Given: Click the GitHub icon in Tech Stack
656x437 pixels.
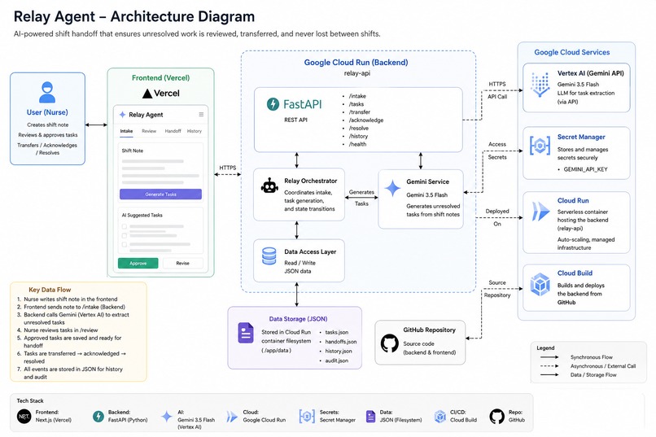Looking at the screenshot, I should coord(497,416).
